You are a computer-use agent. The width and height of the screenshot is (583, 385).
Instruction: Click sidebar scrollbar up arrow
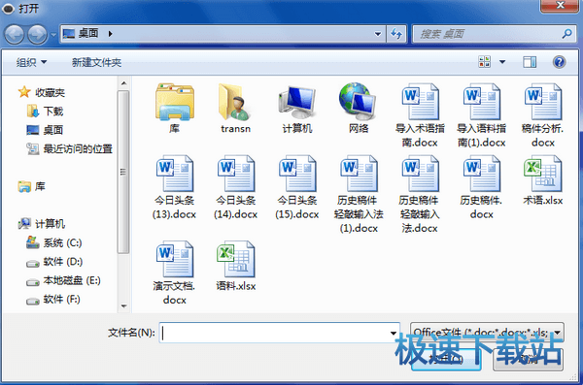tap(123, 83)
